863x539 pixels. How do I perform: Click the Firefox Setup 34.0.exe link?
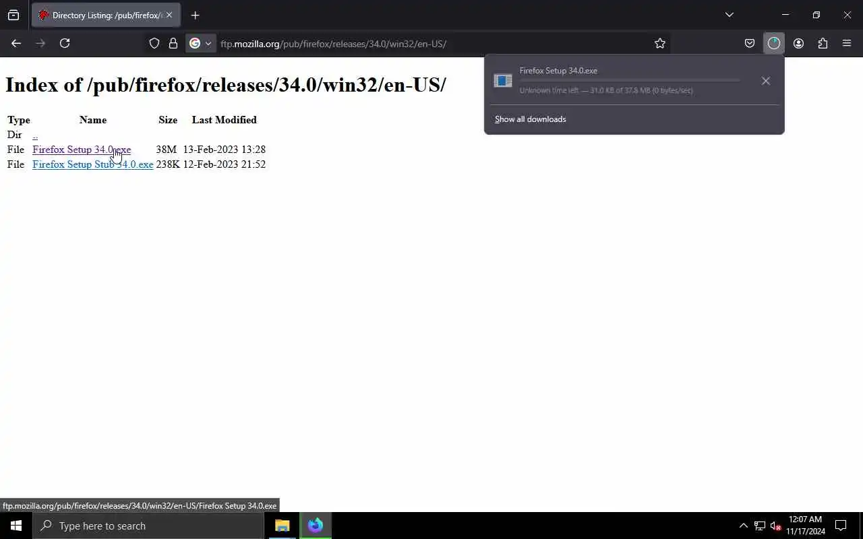[x=82, y=150]
